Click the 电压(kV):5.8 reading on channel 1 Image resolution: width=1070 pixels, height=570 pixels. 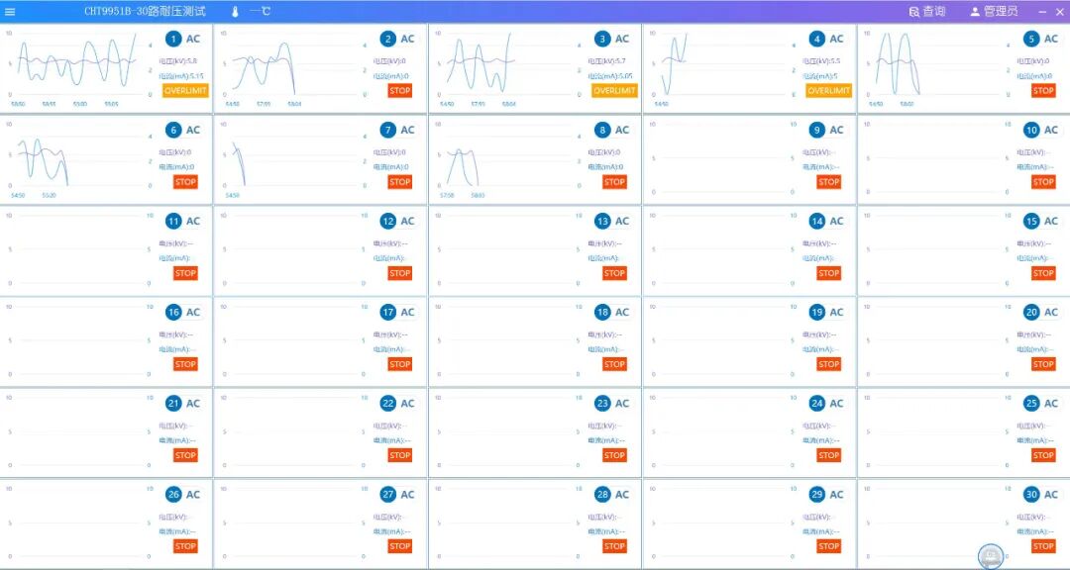[x=178, y=60]
